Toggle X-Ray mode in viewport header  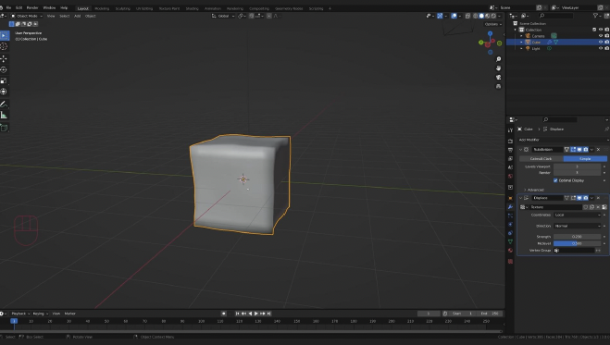pyautogui.click(x=467, y=16)
